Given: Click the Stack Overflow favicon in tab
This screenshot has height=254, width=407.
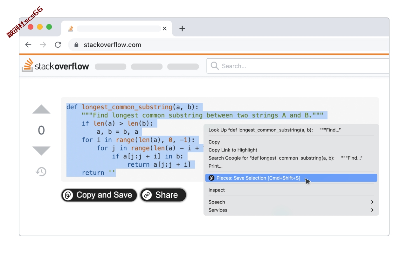Looking at the screenshot, I should click(x=71, y=29).
